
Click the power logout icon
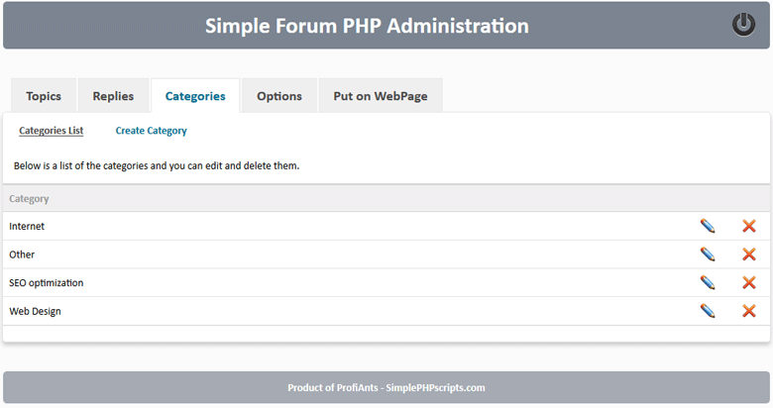click(743, 25)
